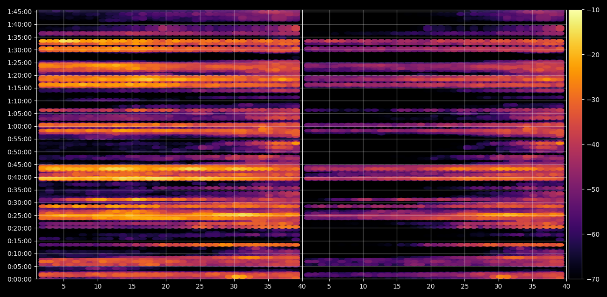Click tick 35 under the left heatmap

tap(268, 286)
